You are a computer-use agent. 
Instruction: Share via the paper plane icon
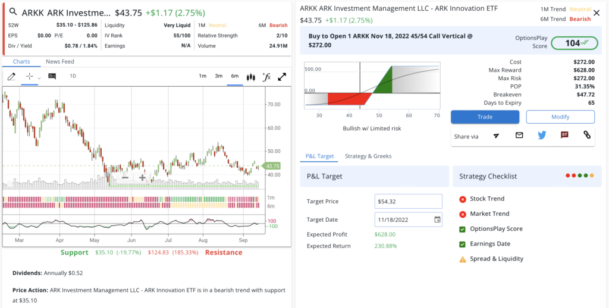pos(497,136)
